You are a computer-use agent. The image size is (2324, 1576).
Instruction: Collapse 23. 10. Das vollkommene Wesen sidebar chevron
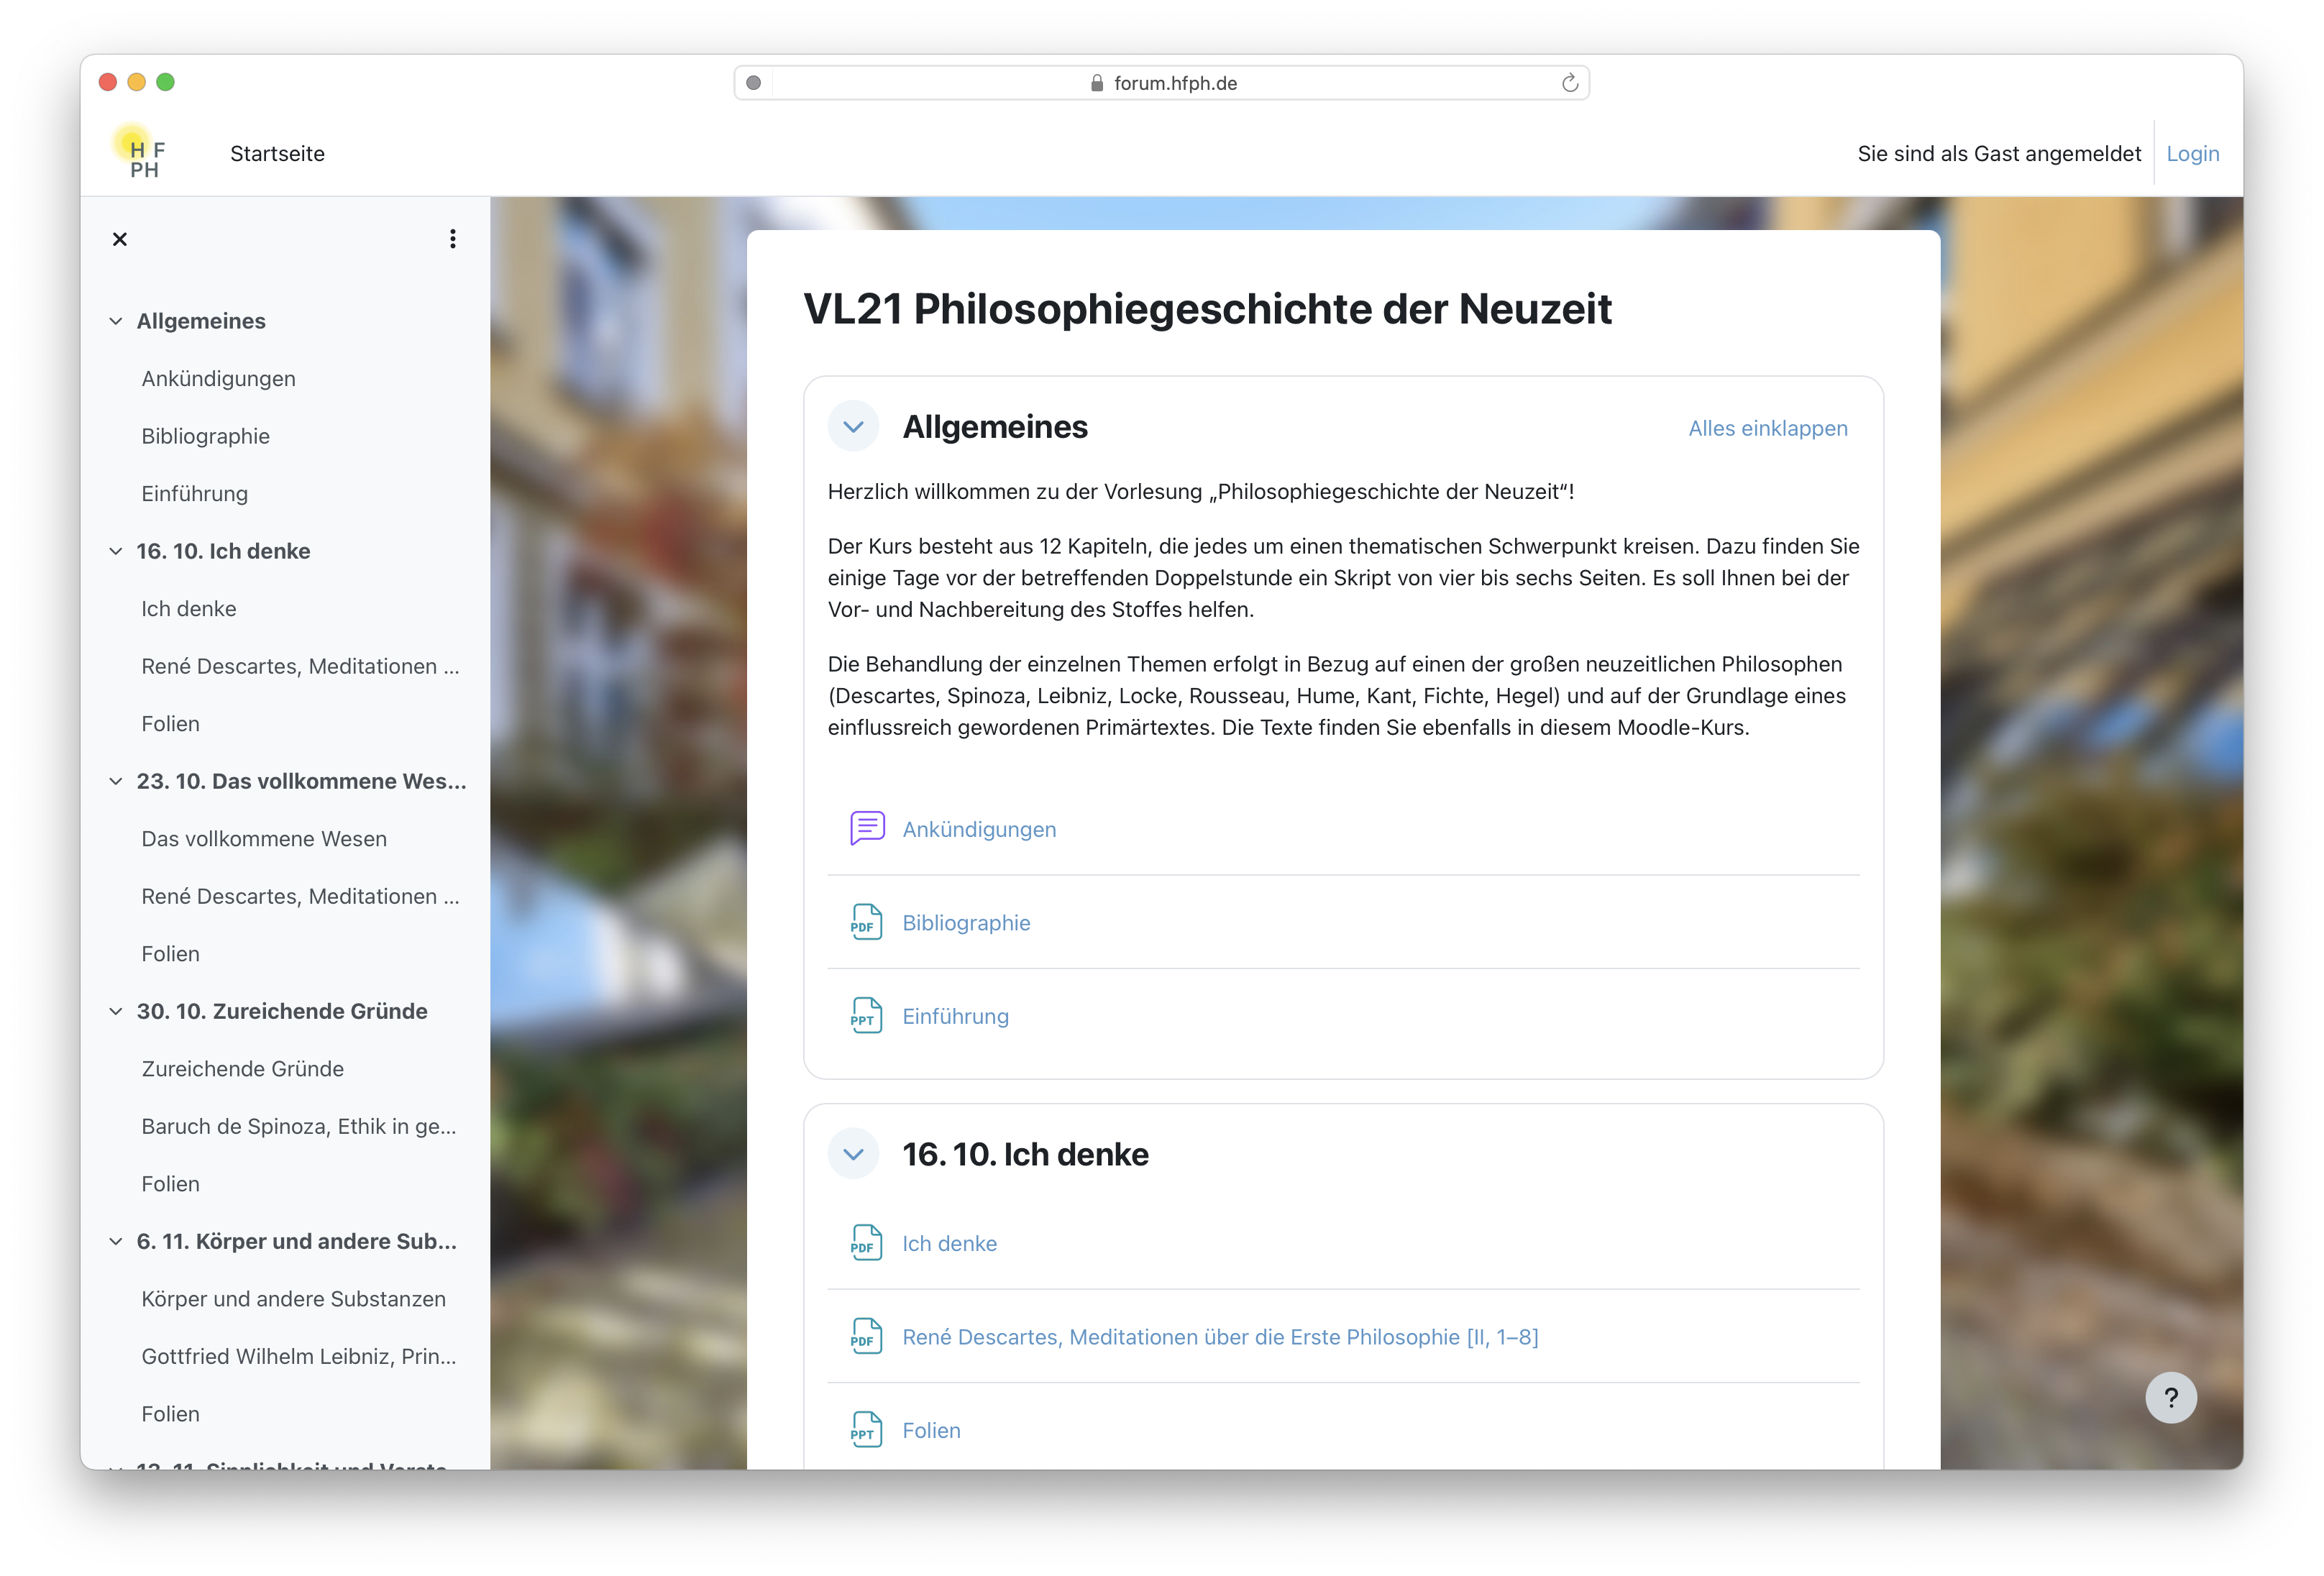coord(116,781)
